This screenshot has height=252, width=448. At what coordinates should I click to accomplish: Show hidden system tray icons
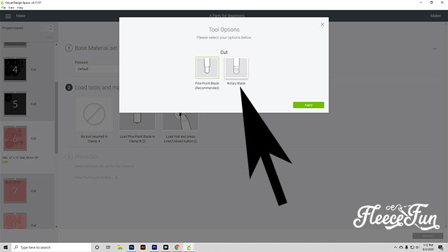pyautogui.click(x=396, y=248)
